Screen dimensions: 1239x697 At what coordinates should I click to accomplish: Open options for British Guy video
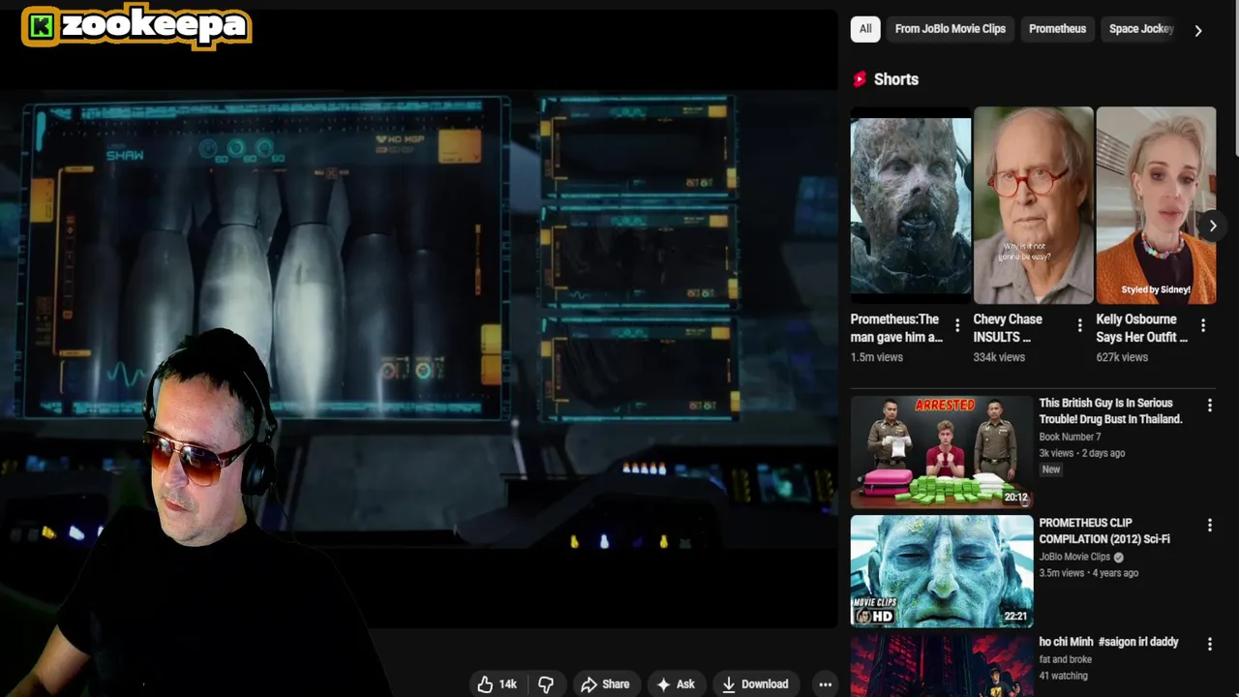coord(1209,406)
